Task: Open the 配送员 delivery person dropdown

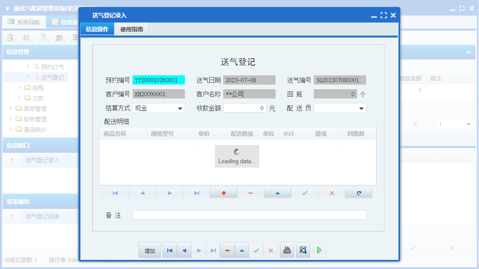Action: [362, 108]
